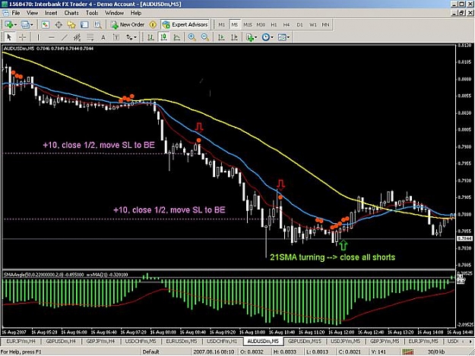The height and width of the screenshot is (356, 475).
Task: Switch to the USDCHFm,H1 chart tab
Action: [x=222, y=341]
